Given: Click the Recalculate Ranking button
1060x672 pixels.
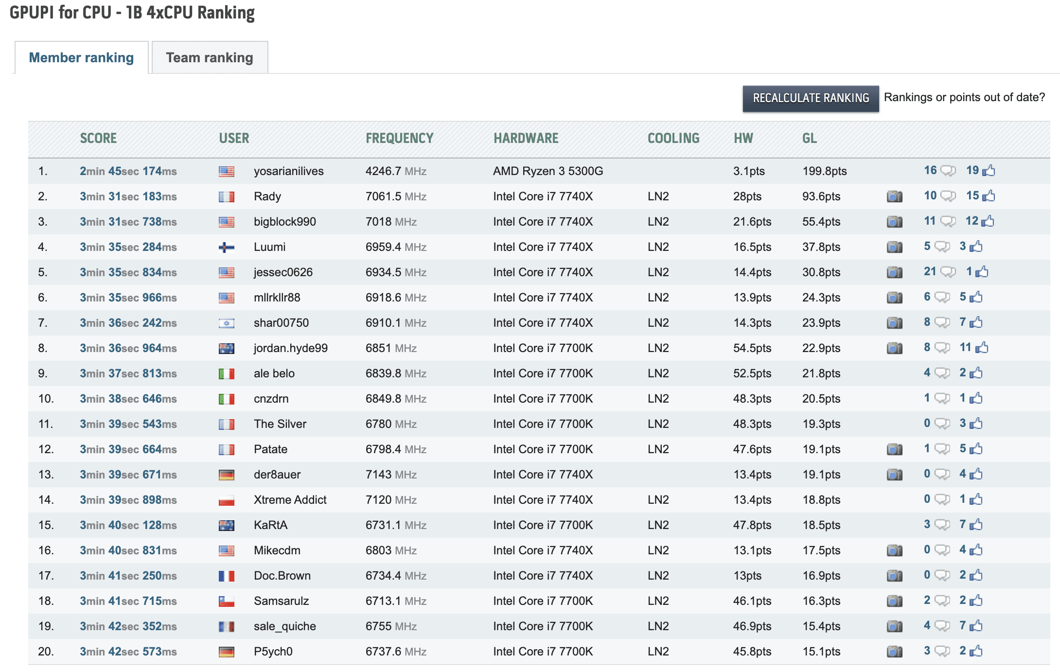Looking at the screenshot, I should pos(811,98).
